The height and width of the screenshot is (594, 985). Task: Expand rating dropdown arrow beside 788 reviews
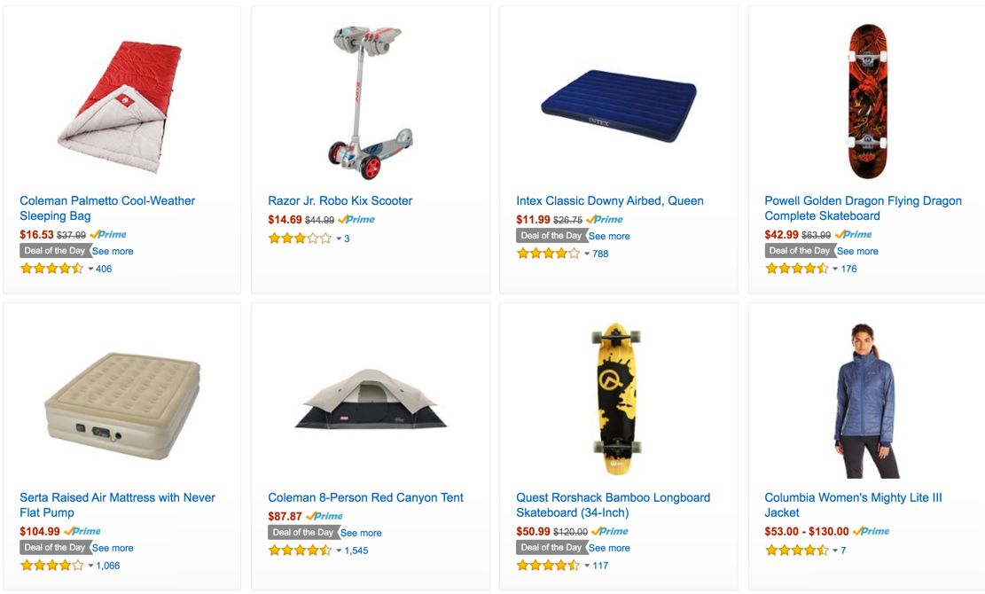pyautogui.click(x=587, y=254)
